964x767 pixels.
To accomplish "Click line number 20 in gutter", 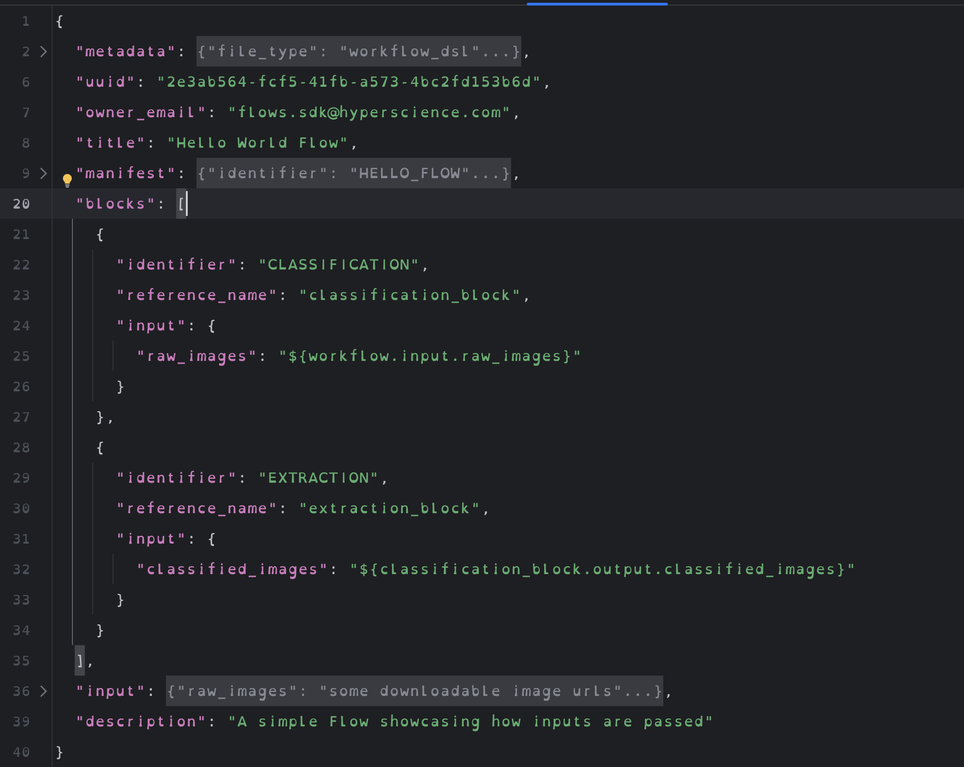I will [21, 204].
